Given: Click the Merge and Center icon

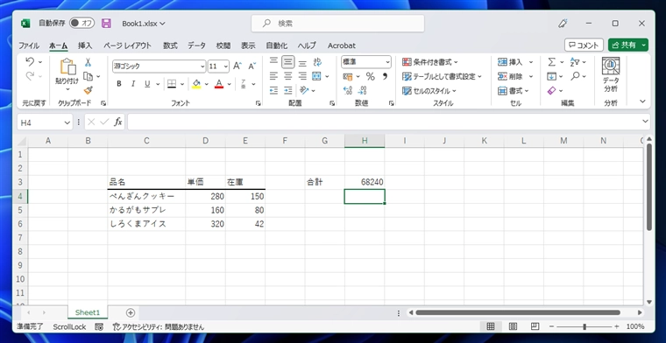Looking at the screenshot, I should click(x=316, y=76).
